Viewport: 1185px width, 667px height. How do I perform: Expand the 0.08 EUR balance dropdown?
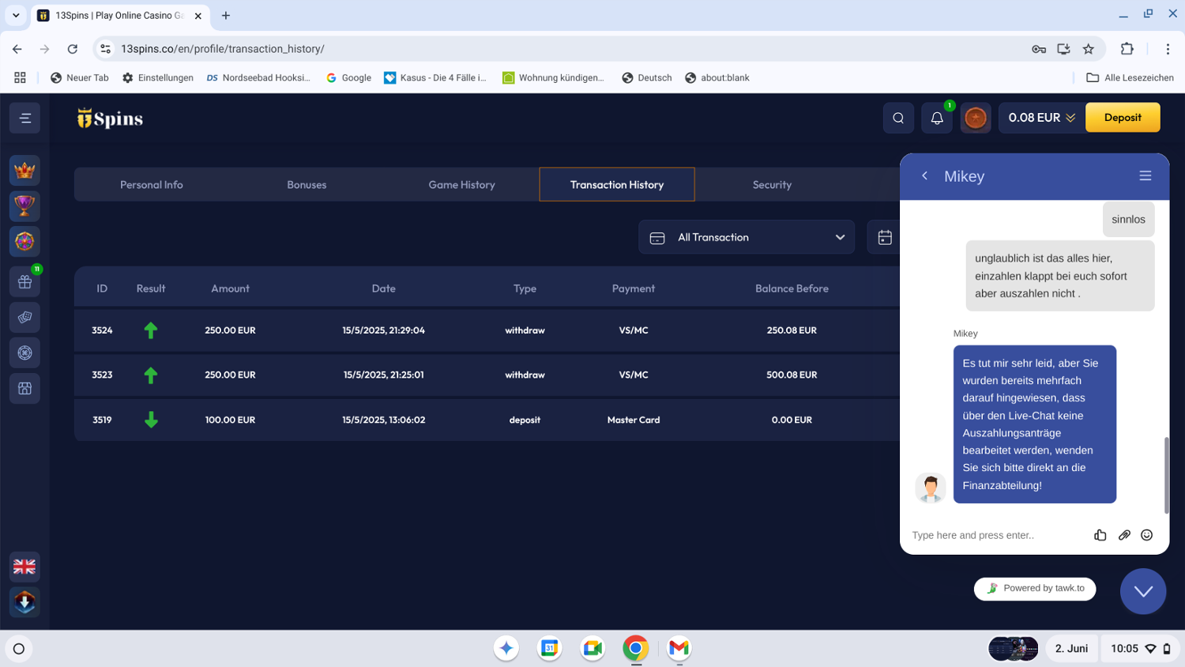1041,118
